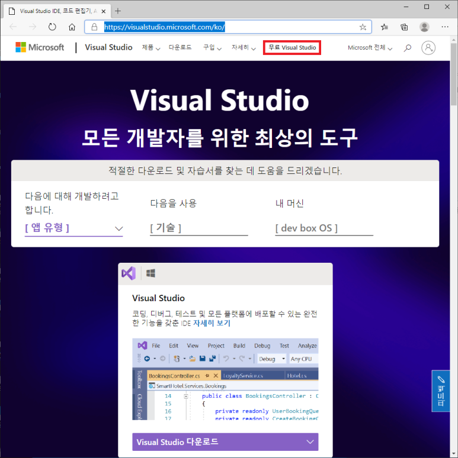Viewport: 458px width, 458px height.
Task: Click the browser back arrow
Action: pos(13,27)
